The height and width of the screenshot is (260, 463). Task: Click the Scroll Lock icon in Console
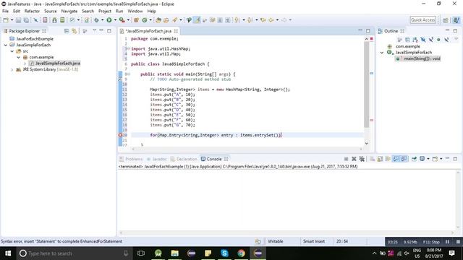point(380,159)
